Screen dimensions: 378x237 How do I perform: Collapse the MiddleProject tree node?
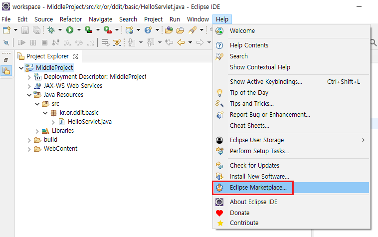21,68
